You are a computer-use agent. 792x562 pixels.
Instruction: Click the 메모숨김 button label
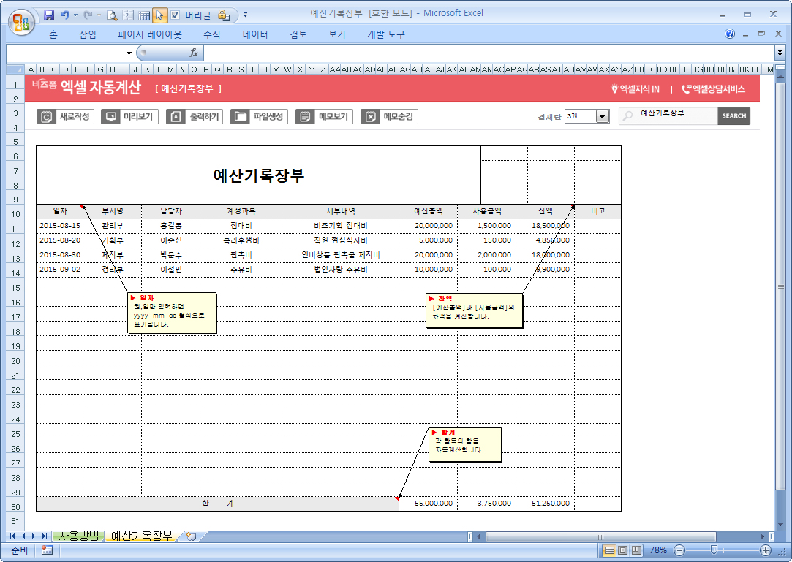pyautogui.click(x=398, y=117)
